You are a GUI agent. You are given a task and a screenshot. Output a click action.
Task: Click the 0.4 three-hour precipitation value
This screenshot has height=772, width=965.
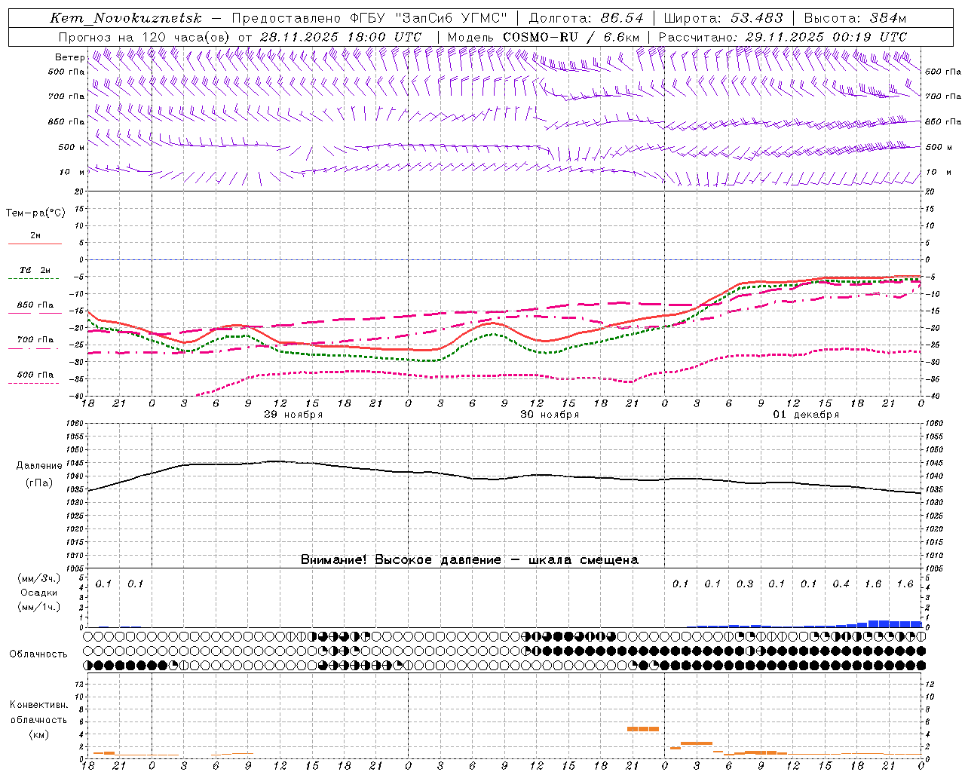click(x=841, y=584)
